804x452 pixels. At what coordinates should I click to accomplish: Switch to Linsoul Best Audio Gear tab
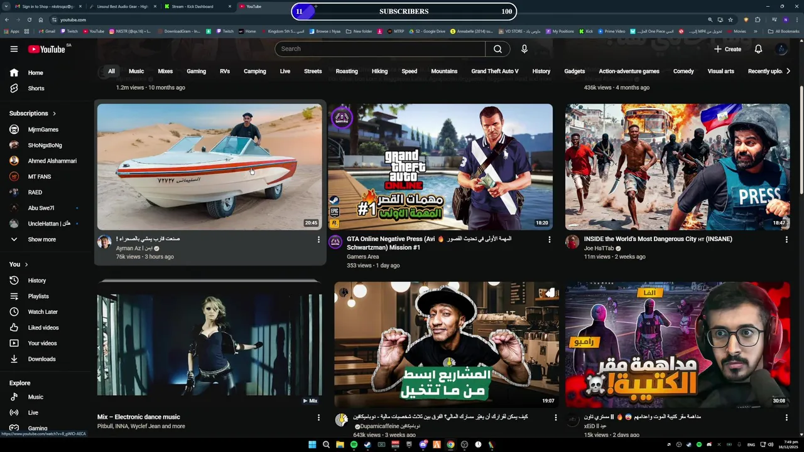(x=122, y=6)
